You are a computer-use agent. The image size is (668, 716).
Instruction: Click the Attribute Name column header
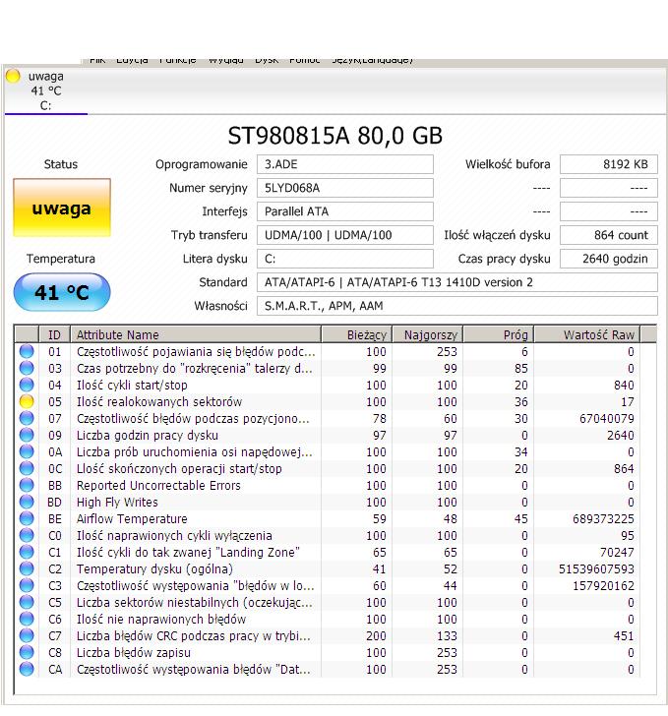click(195, 334)
